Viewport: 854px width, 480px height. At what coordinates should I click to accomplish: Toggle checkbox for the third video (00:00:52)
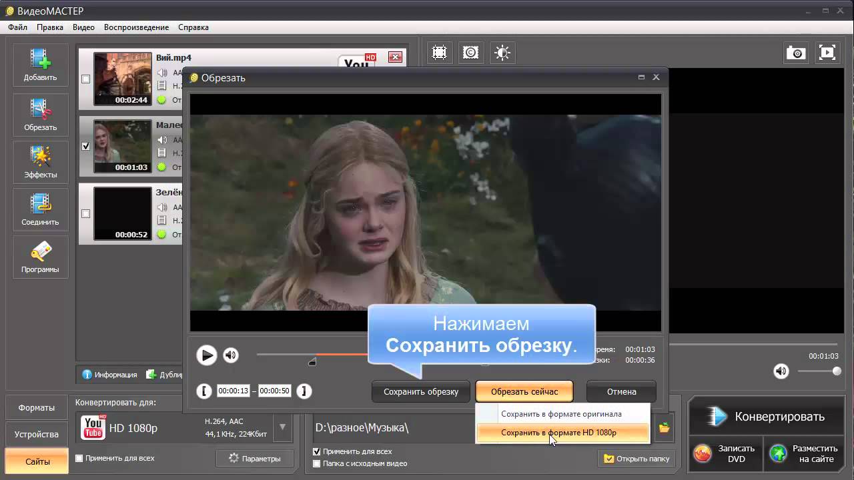point(85,214)
